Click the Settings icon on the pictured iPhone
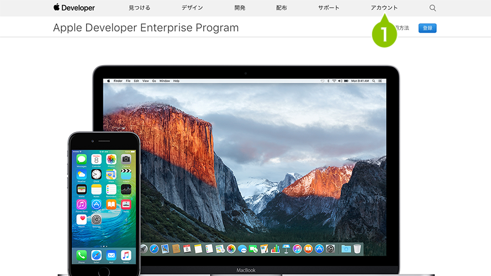 coord(96,219)
